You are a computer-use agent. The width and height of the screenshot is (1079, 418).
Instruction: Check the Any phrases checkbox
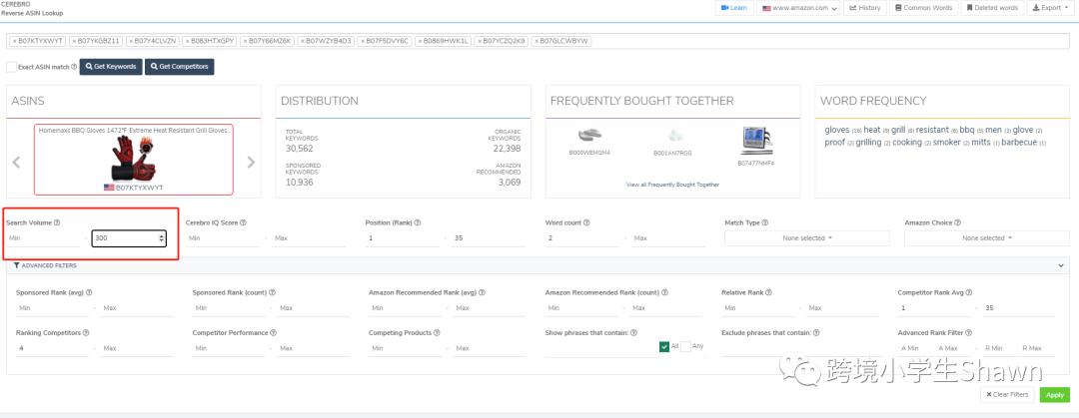click(x=685, y=346)
